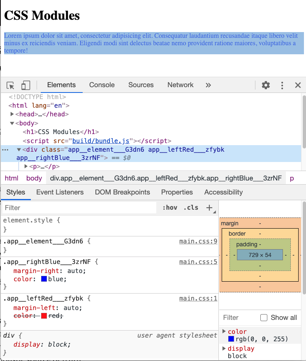
Task: Open the build/bundle.js link
Action: tap(101, 141)
